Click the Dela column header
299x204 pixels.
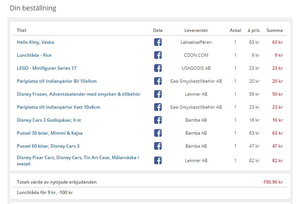pos(158,30)
